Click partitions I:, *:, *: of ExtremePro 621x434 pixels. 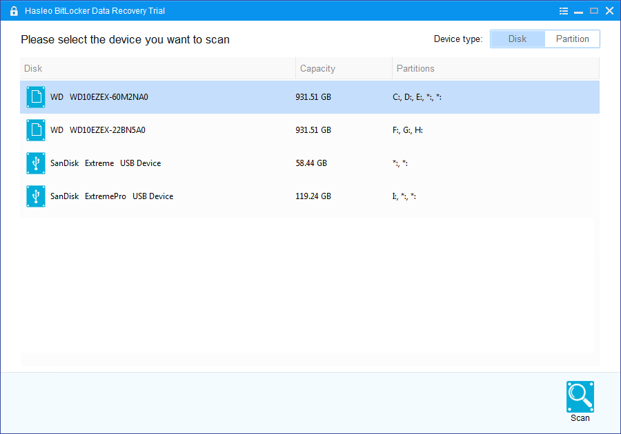point(404,196)
